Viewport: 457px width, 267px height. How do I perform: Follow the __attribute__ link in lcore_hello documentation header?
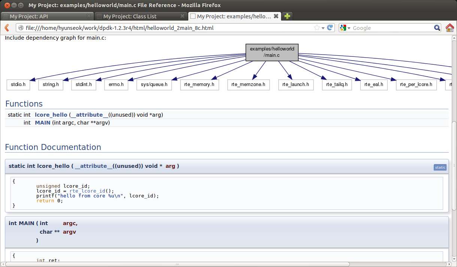click(x=94, y=166)
